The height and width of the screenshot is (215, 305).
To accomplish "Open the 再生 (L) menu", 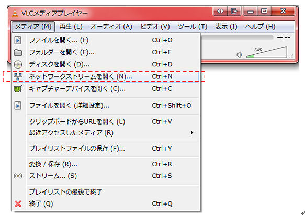I will (71, 27).
